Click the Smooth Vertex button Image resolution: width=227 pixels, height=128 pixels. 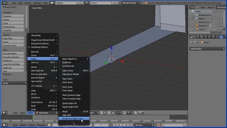(x=13, y=46)
